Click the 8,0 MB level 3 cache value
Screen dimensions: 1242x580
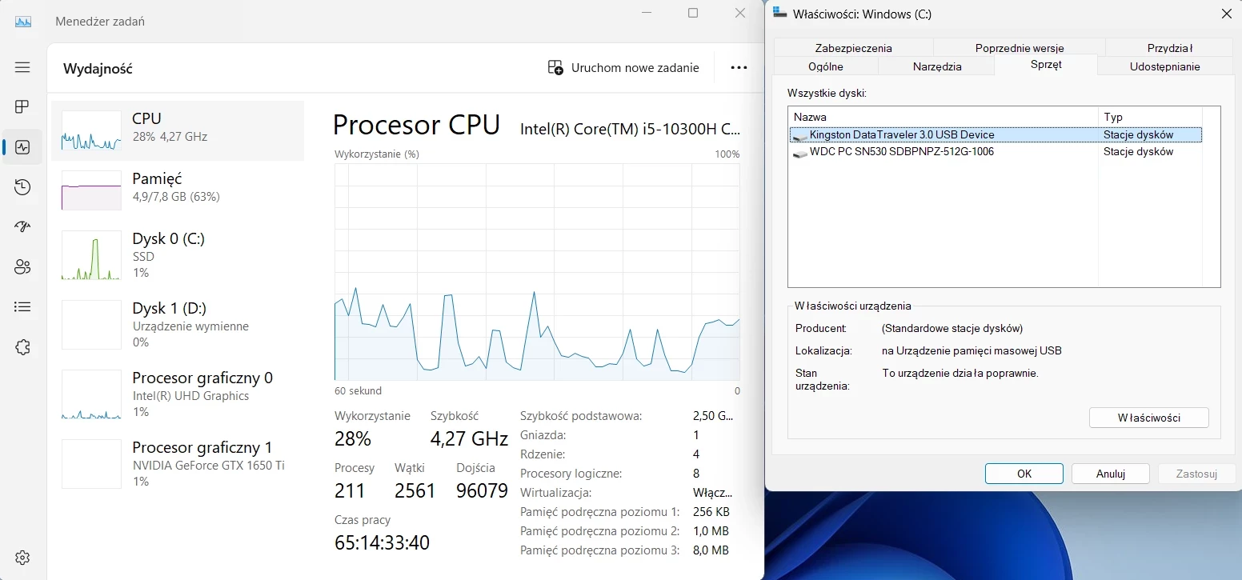click(711, 550)
